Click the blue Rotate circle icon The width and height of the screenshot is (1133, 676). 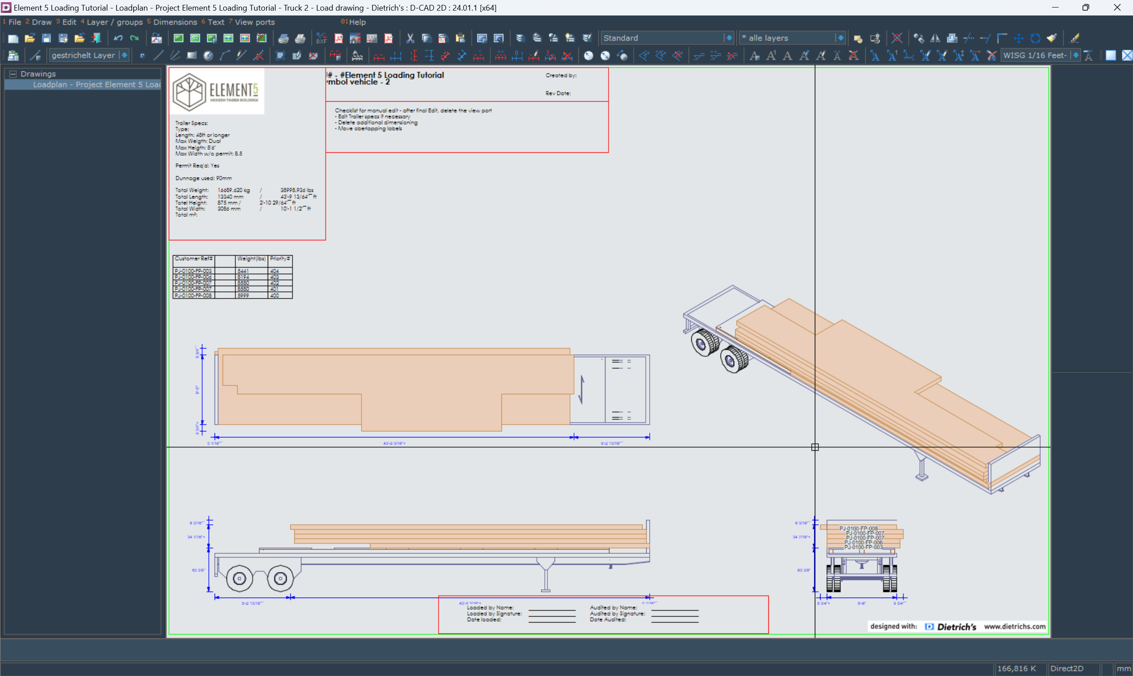pos(1035,38)
